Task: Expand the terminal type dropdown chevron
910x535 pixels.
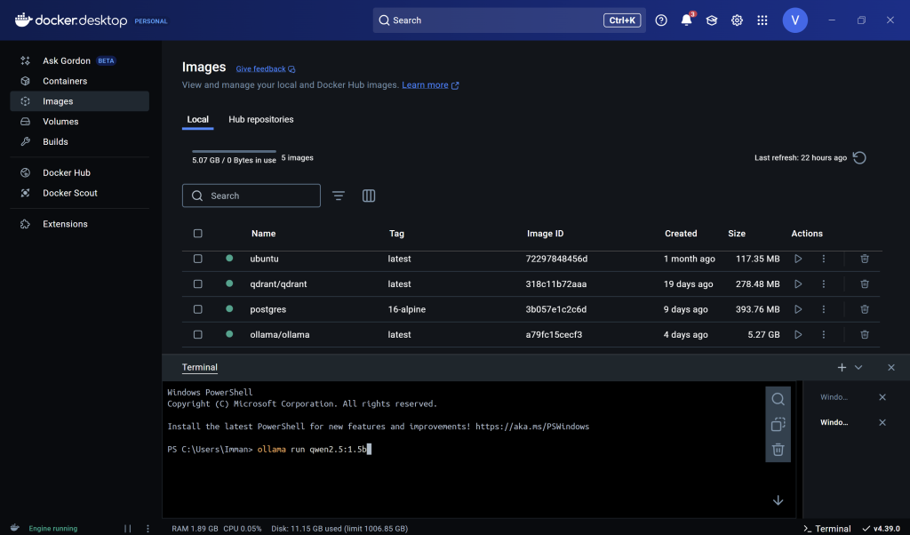Action: pyautogui.click(x=859, y=367)
